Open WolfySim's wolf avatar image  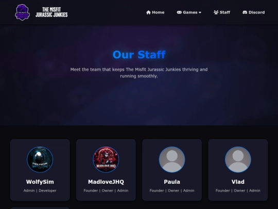(40, 159)
